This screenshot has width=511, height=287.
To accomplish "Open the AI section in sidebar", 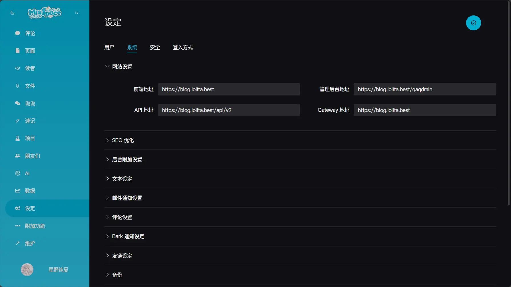I will [x=27, y=174].
